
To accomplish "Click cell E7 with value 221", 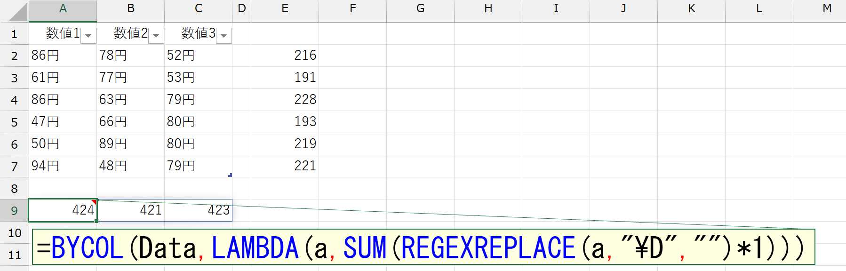I will click(285, 166).
